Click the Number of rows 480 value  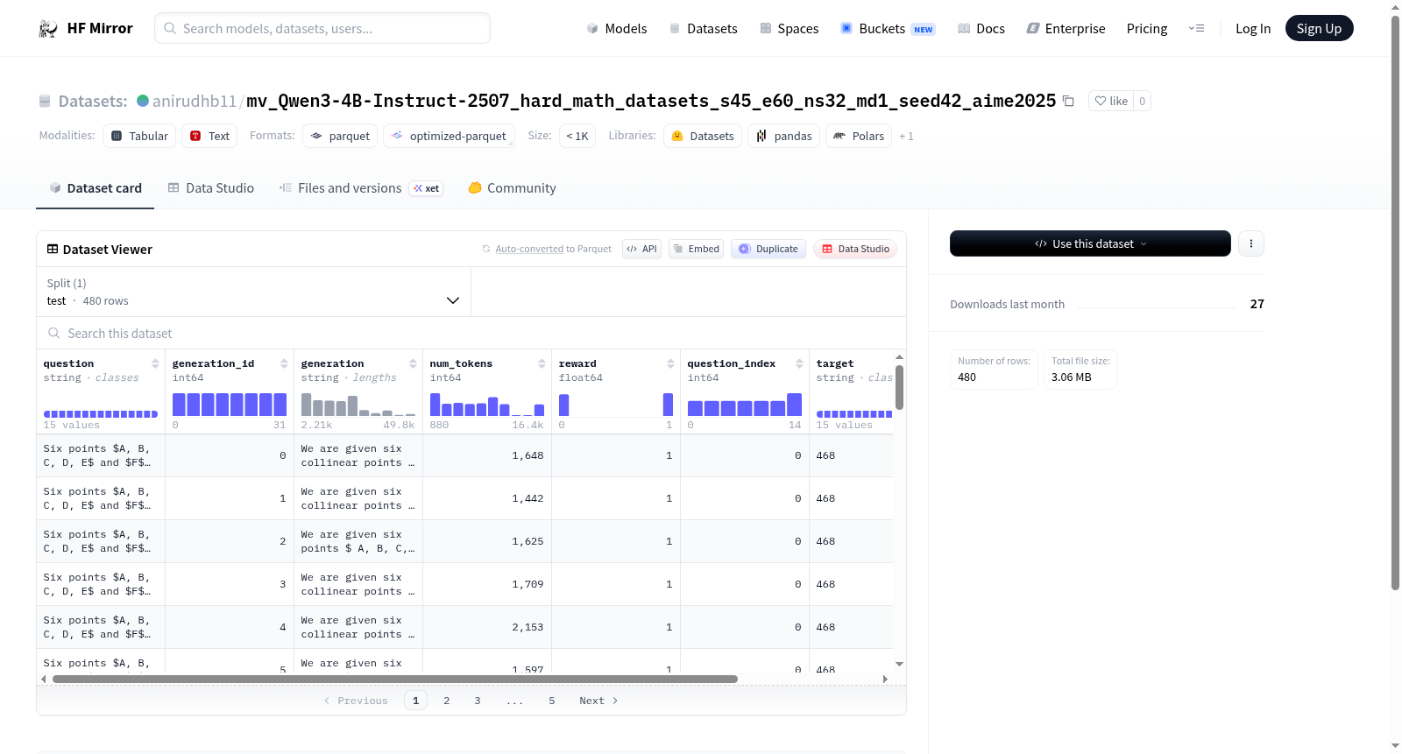(x=967, y=377)
